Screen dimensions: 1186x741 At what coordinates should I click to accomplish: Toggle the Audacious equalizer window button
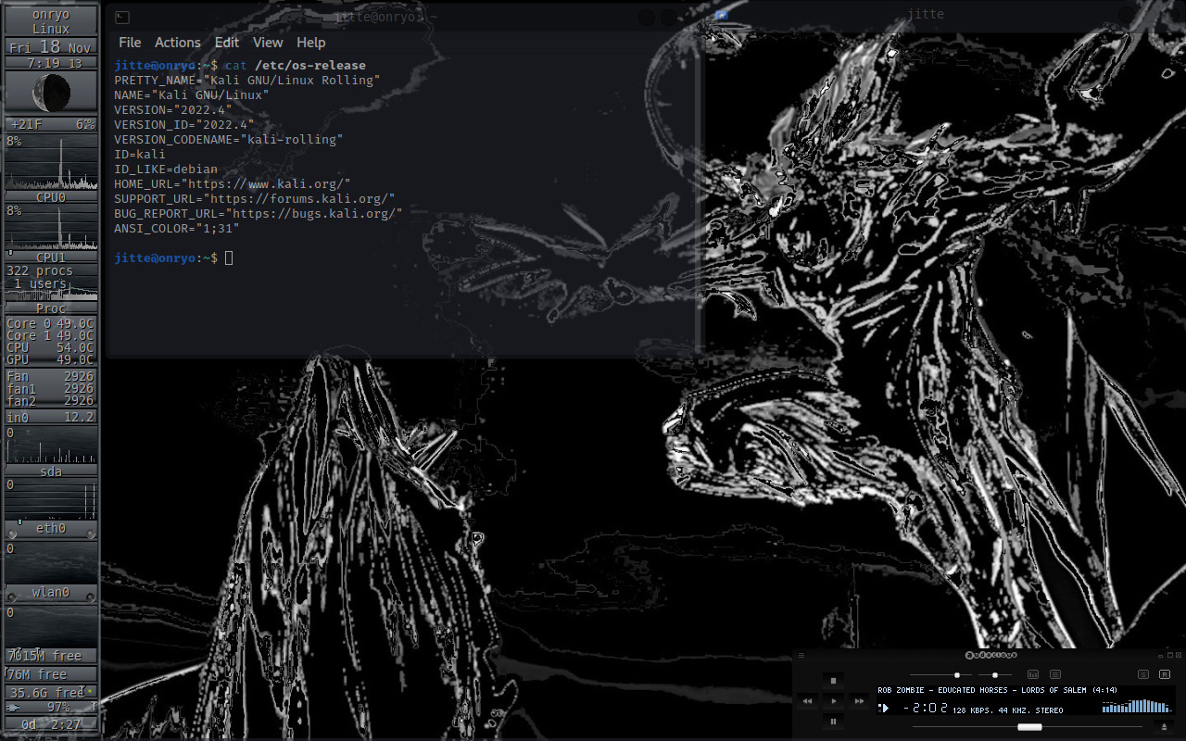coord(1033,674)
